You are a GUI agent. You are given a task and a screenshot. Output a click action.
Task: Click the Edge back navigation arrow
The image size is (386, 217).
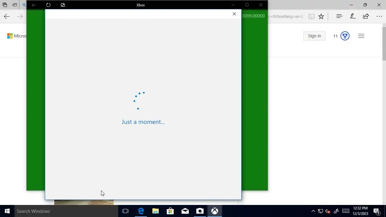point(7,17)
